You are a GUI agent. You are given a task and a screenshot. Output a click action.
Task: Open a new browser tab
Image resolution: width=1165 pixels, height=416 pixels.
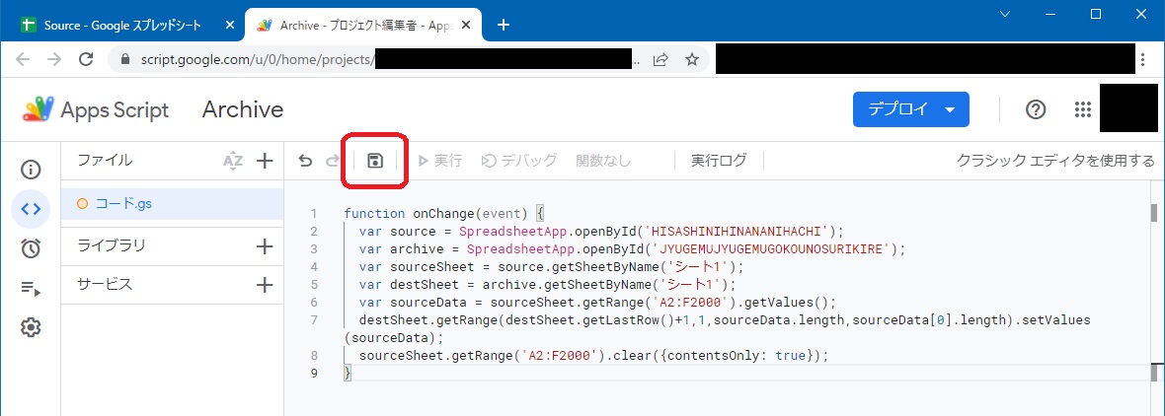pos(503,25)
